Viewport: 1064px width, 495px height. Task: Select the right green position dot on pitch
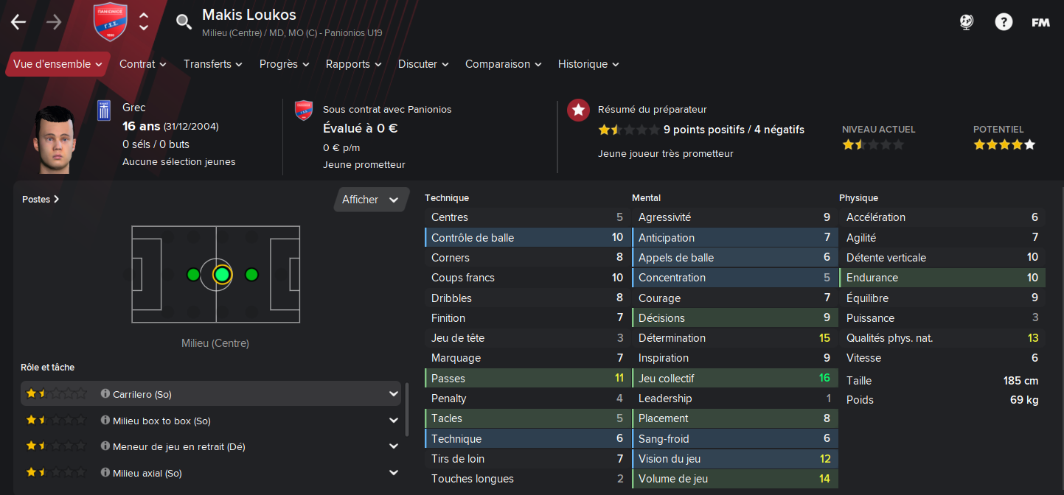coord(251,275)
